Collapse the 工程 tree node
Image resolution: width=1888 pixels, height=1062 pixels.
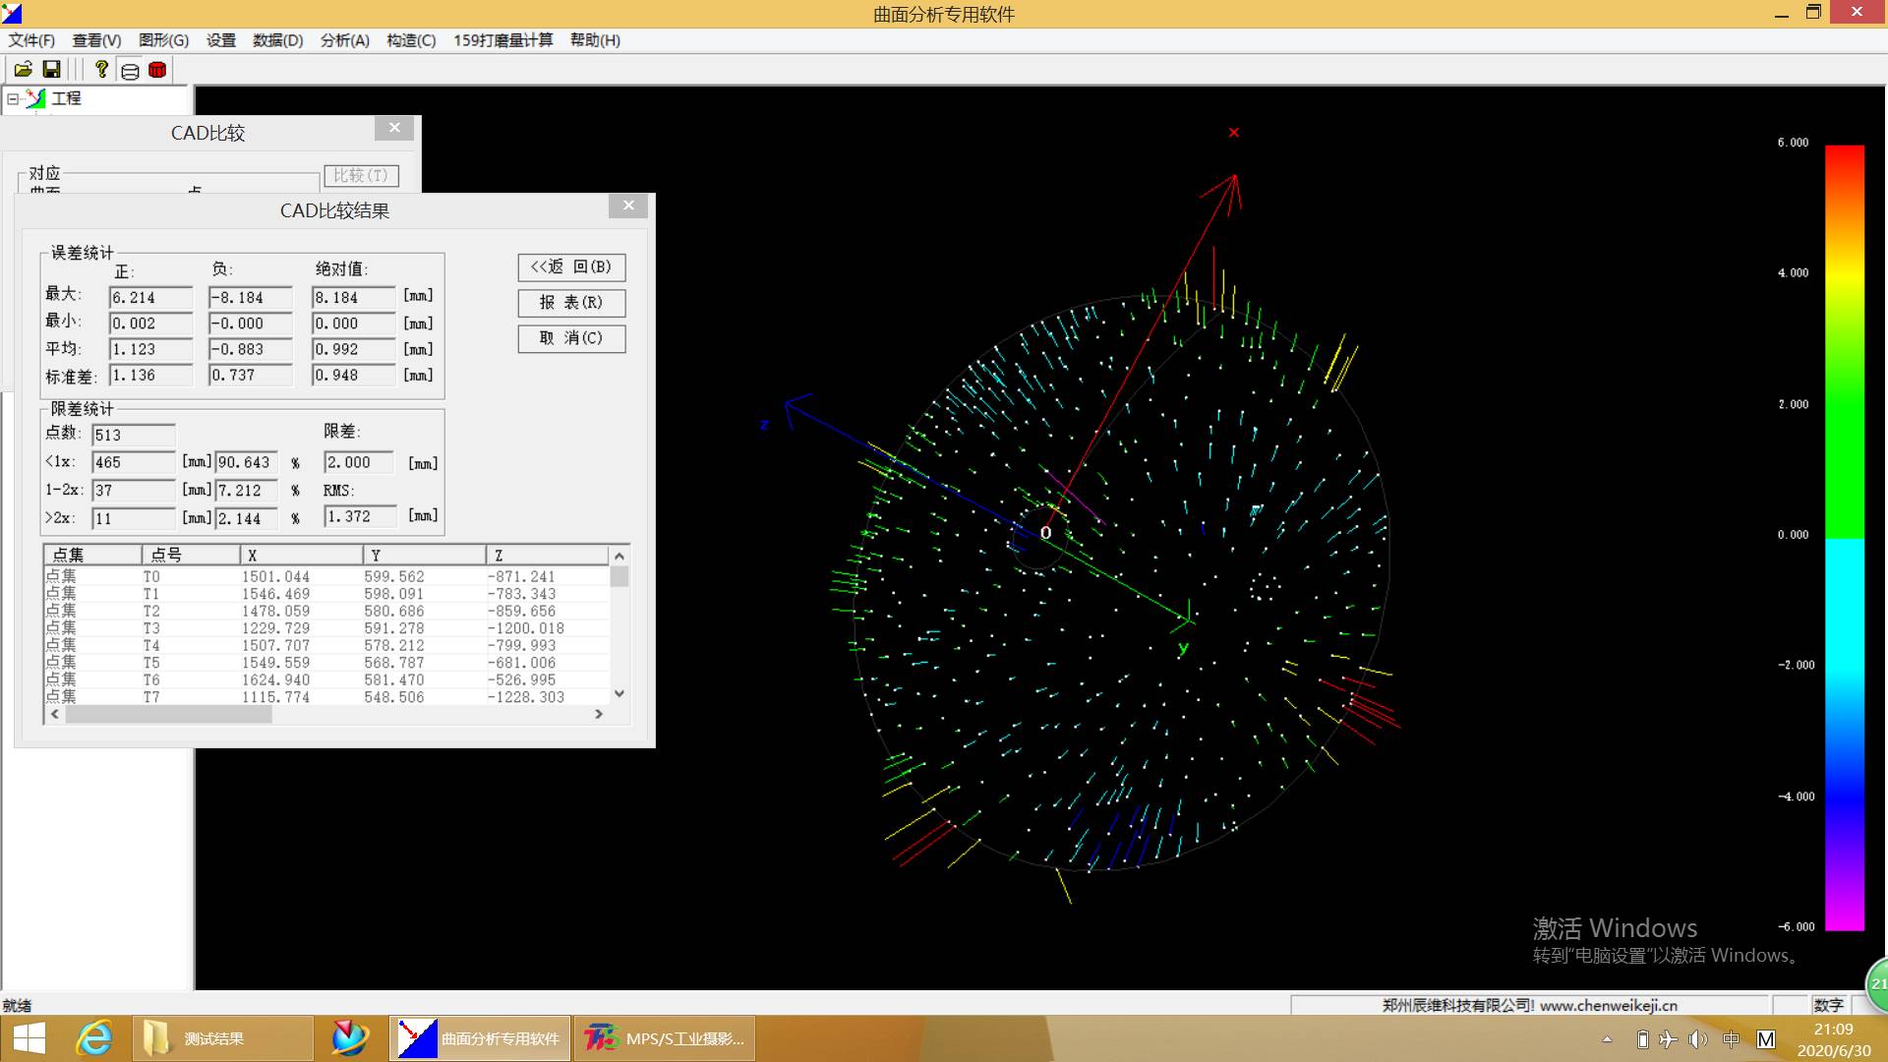13,98
